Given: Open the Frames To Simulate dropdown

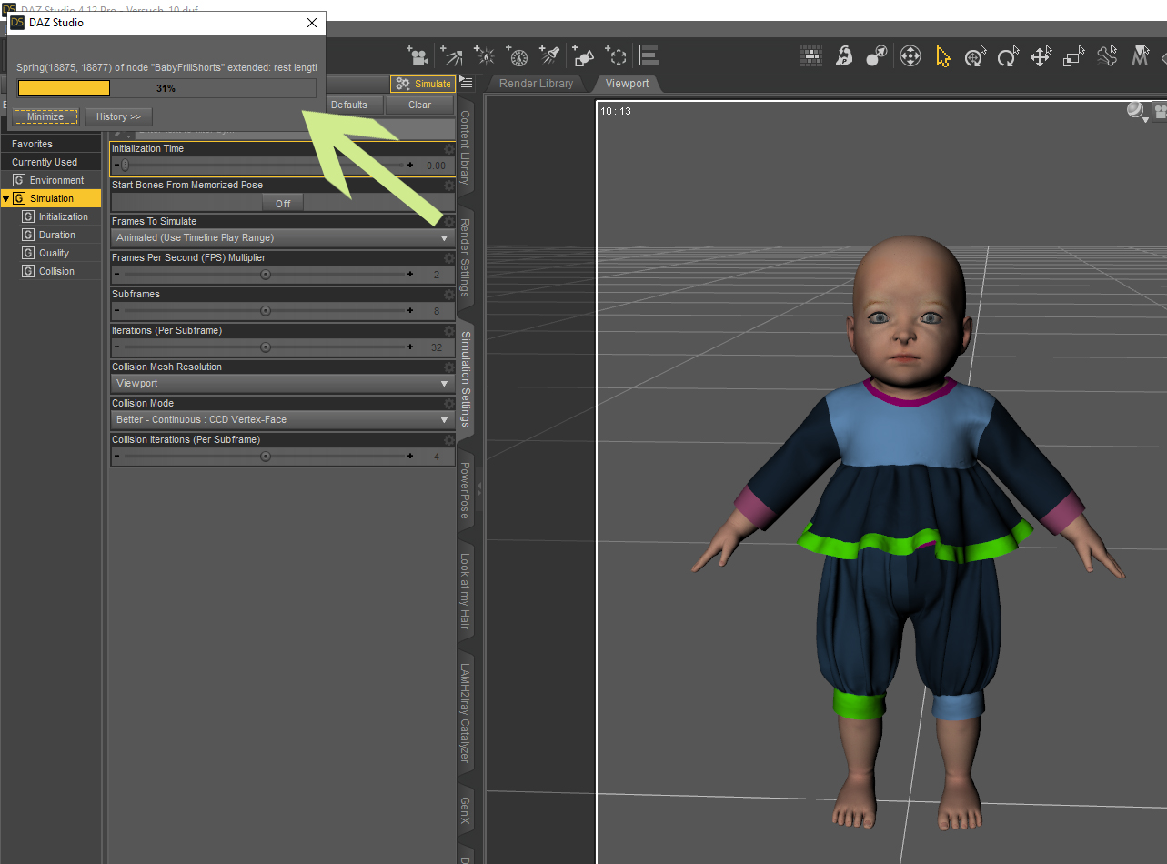Looking at the screenshot, I should coord(282,238).
